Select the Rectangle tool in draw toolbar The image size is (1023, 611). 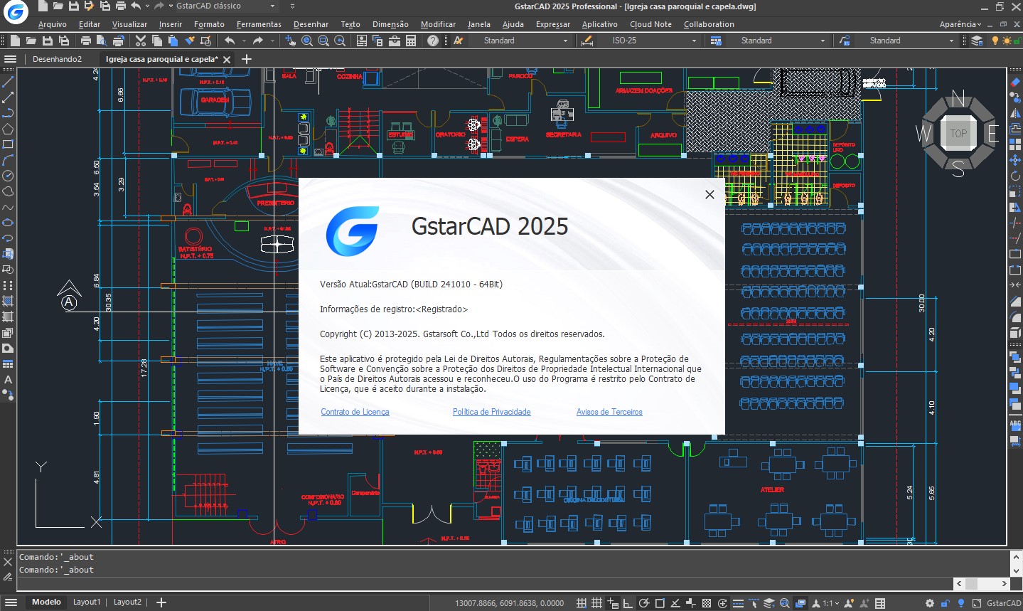(8, 144)
